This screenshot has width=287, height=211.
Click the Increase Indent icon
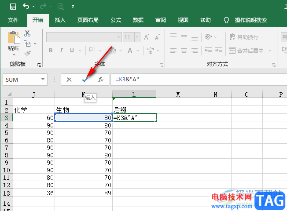tap(219, 50)
